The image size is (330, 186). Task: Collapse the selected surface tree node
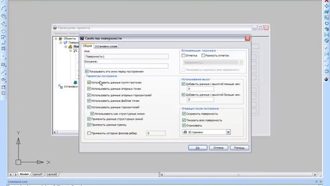click(65, 47)
